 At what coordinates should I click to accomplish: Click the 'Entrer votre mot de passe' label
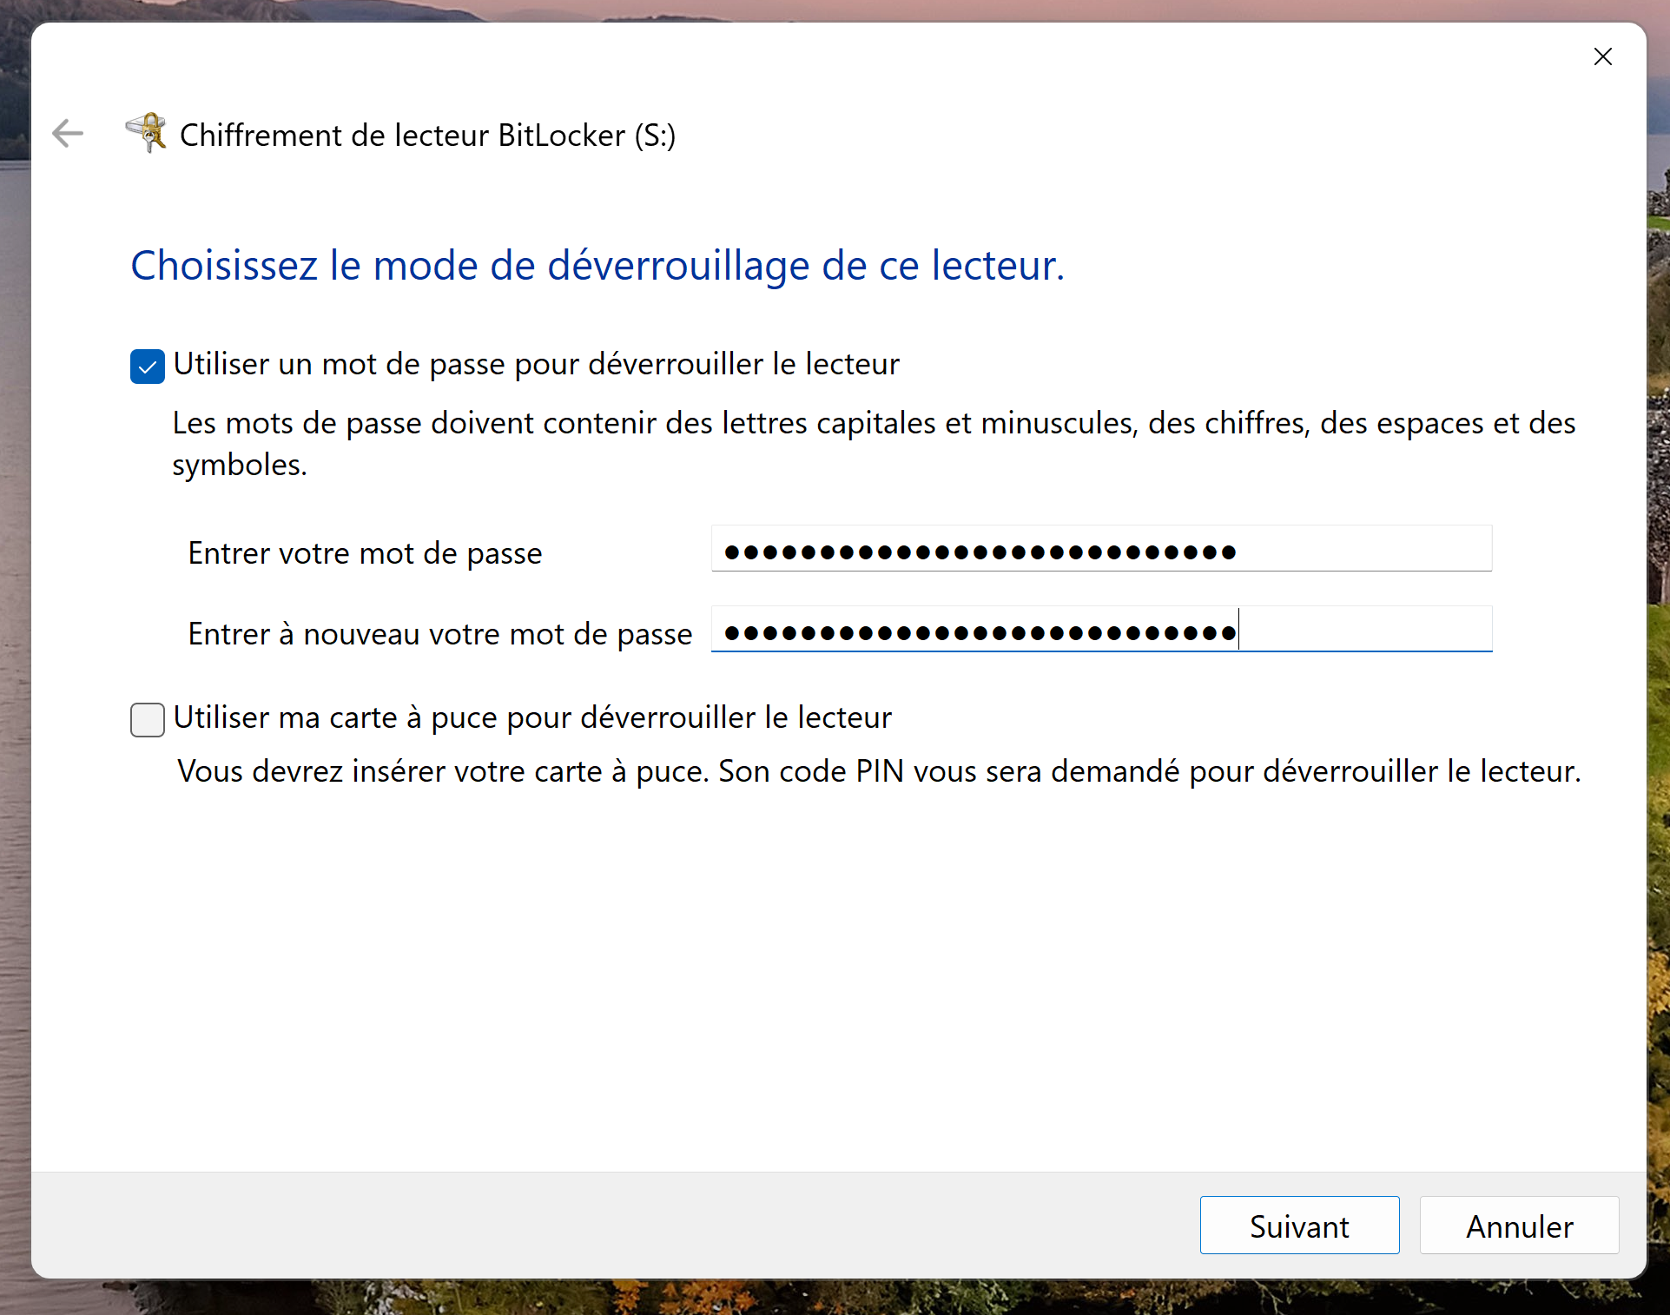tap(365, 553)
